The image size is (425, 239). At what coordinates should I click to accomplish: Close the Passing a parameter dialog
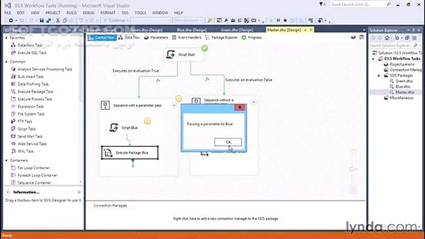pyautogui.click(x=239, y=107)
